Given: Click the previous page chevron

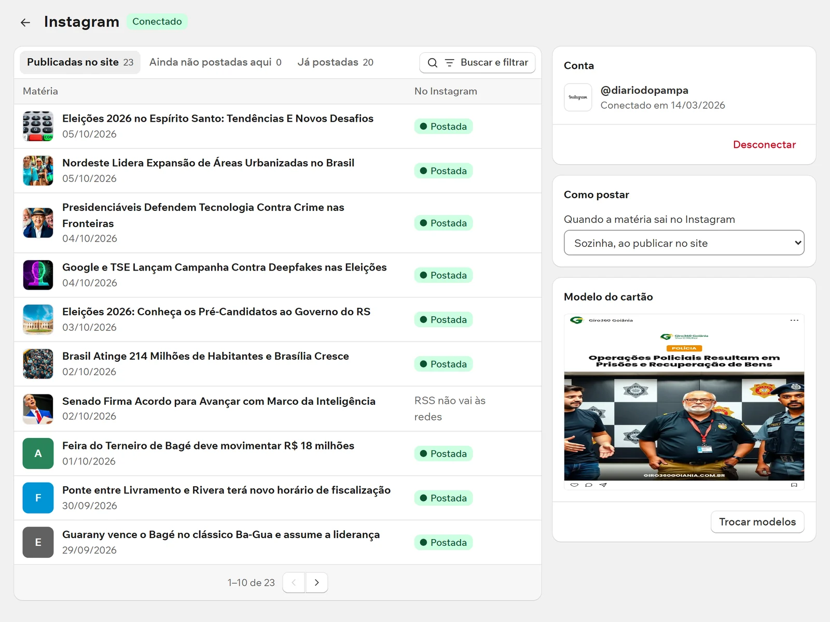Looking at the screenshot, I should (x=294, y=583).
